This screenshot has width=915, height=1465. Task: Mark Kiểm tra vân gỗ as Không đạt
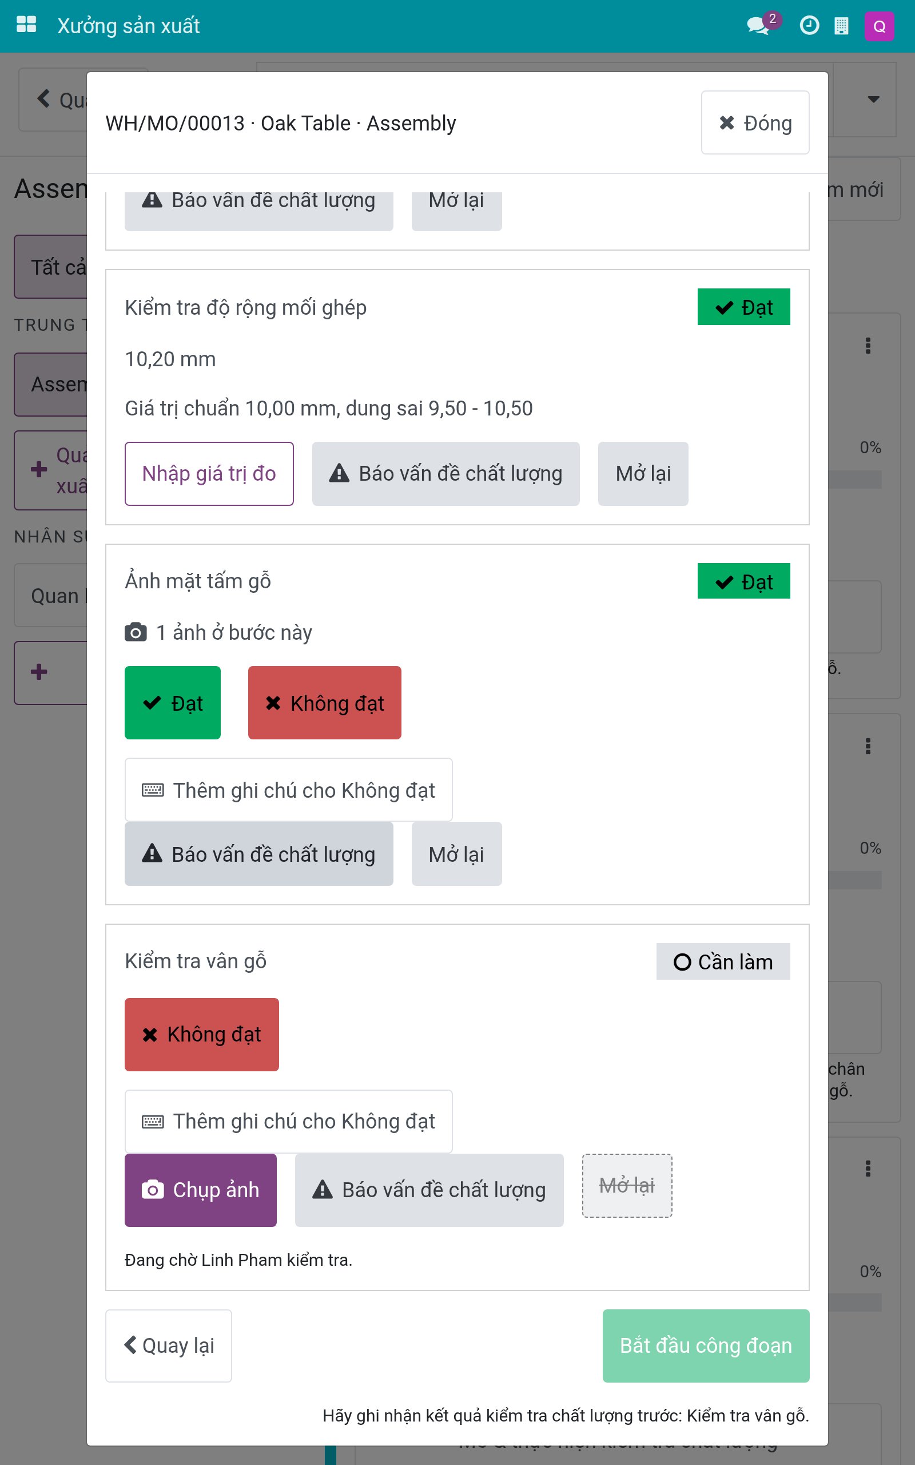click(201, 1034)
